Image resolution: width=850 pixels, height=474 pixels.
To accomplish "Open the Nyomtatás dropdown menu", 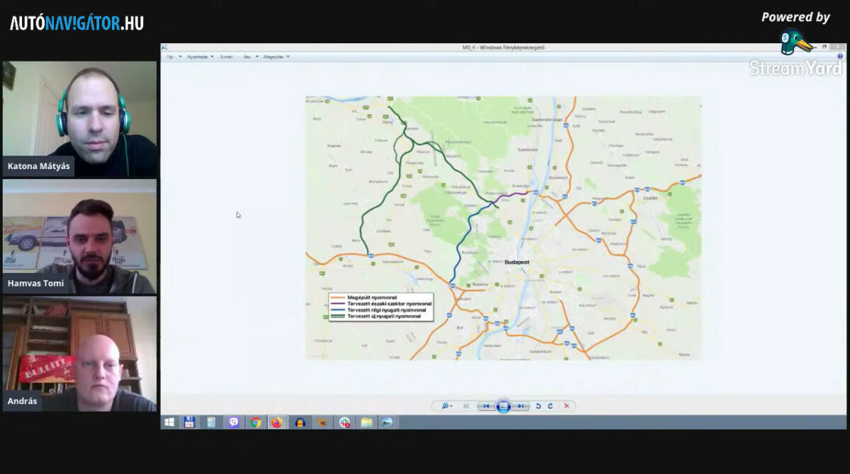I will point(200,57).
